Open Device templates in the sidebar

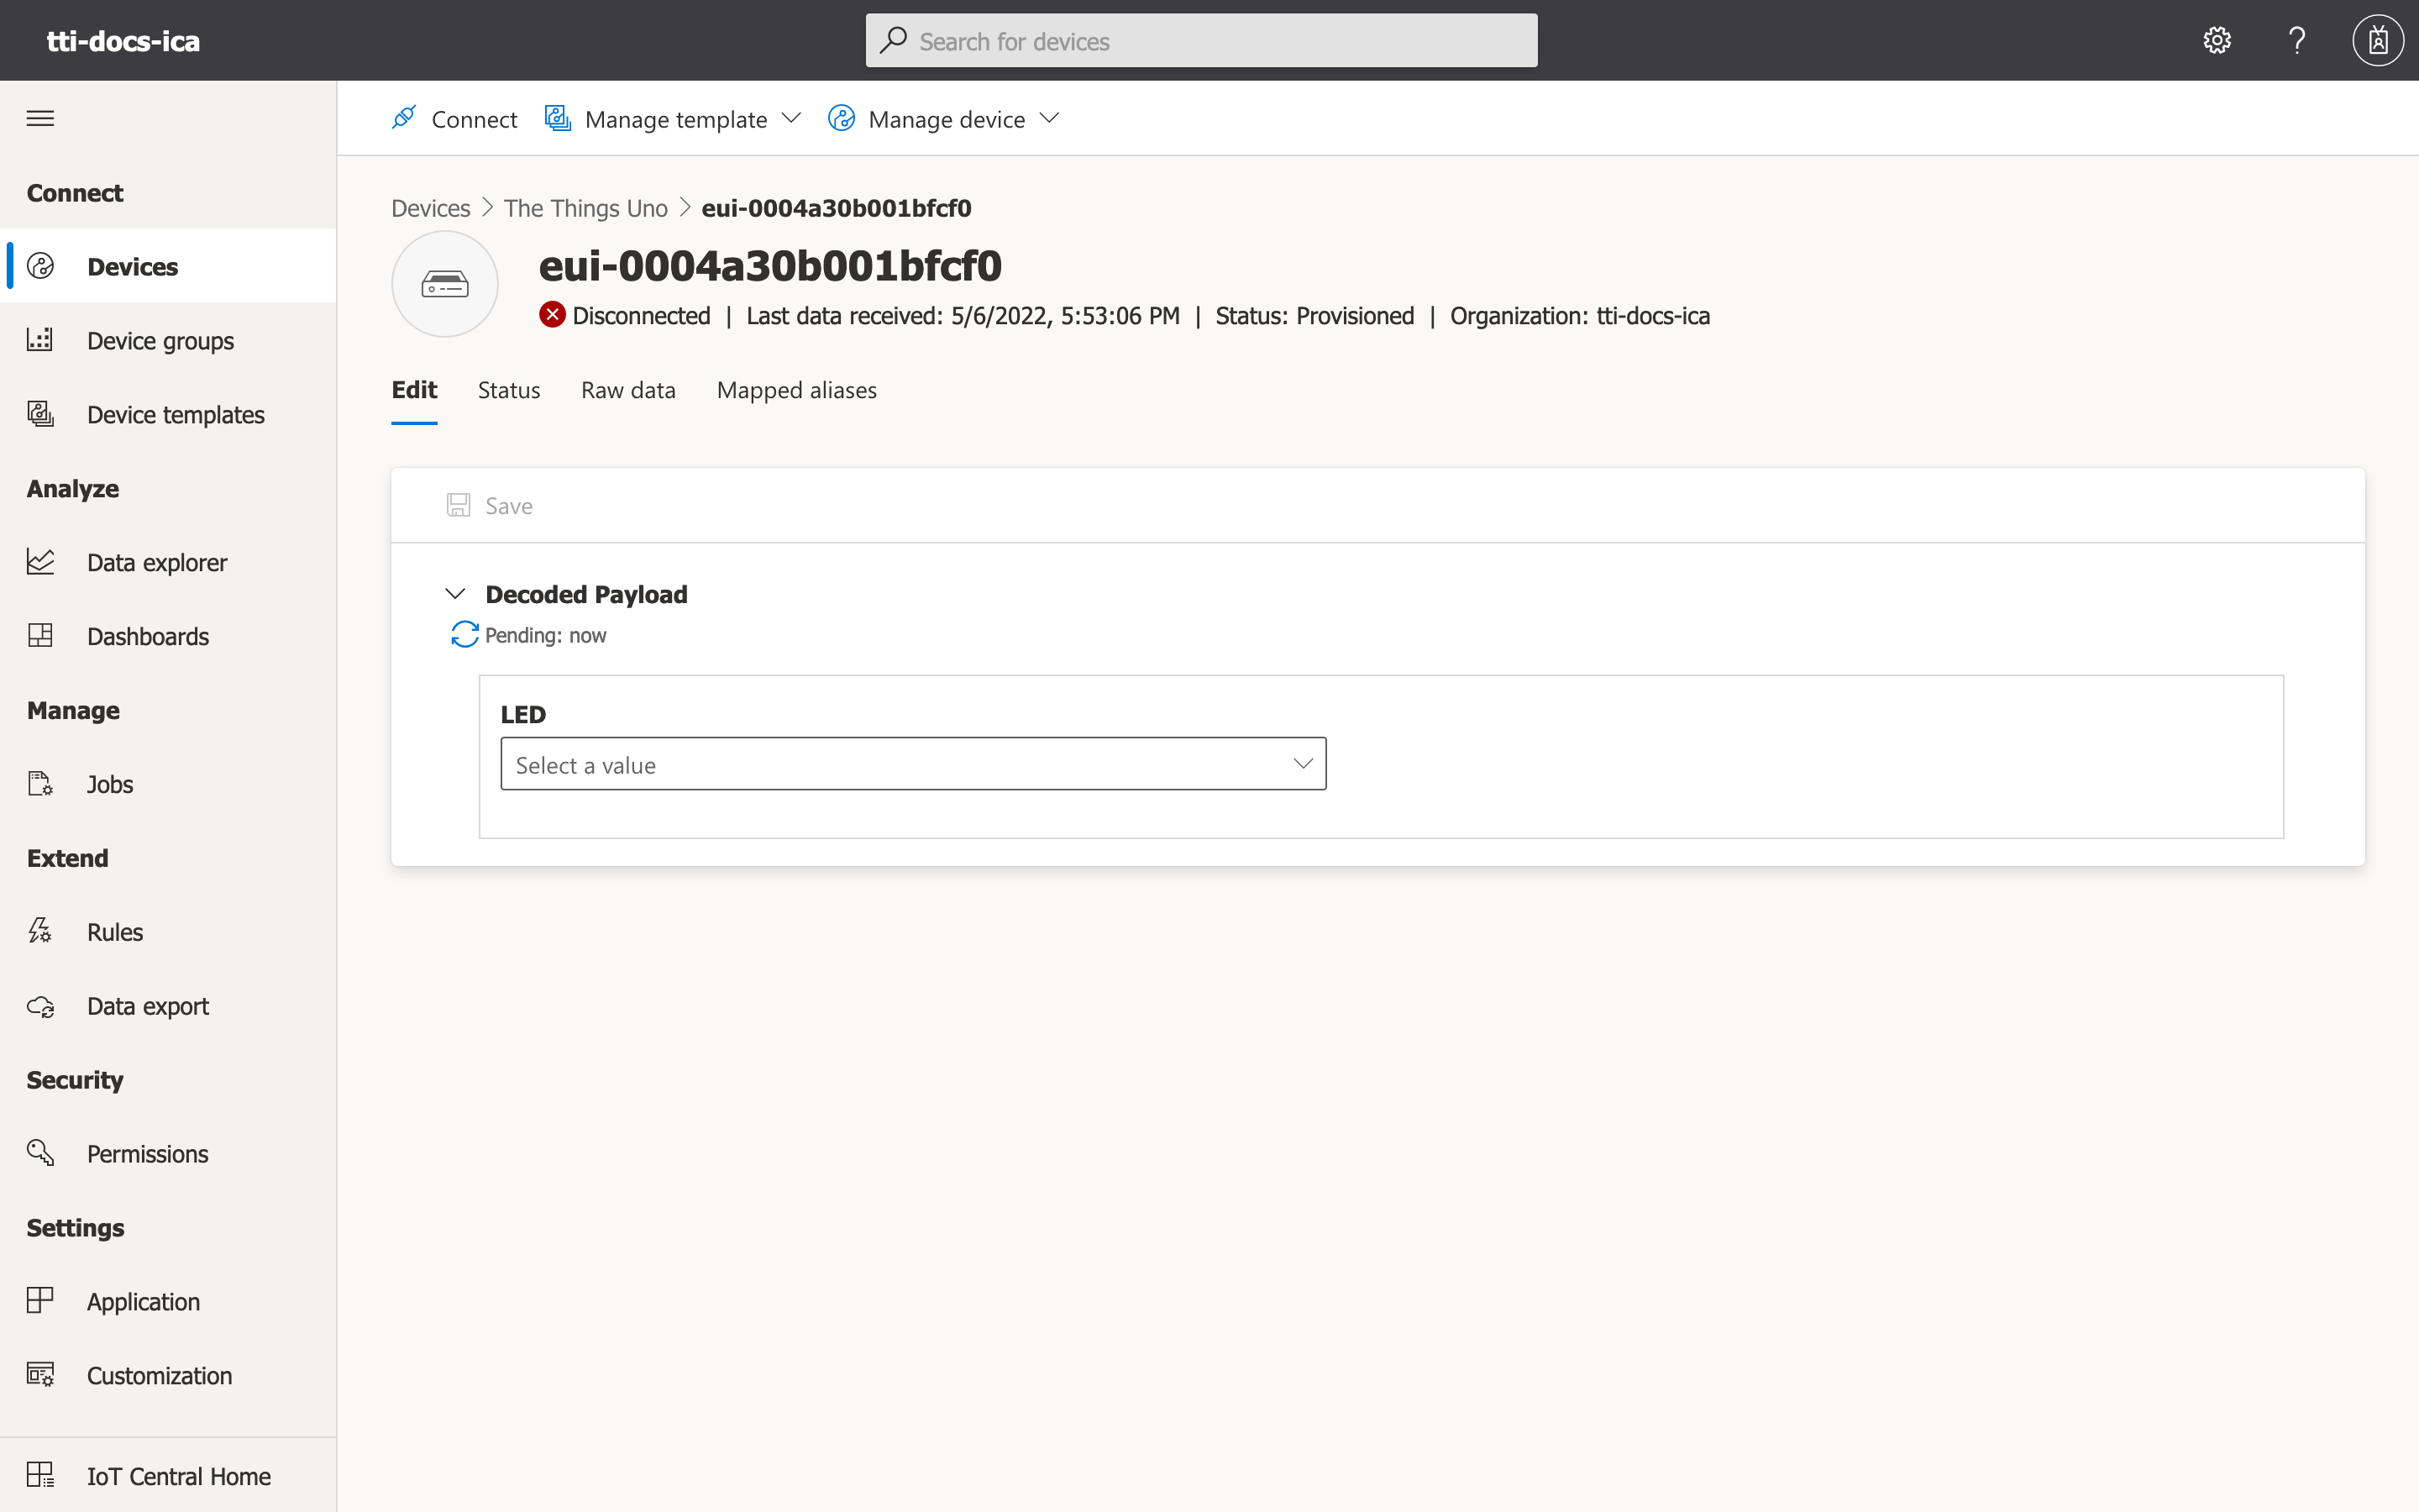[175, 414]
